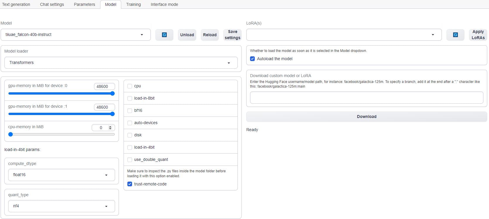Focus the Download custom model text field
The height and width of the screenshot is (219, 489).
coord(367,98)
